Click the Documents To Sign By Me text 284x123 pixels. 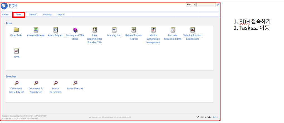[36, 90]
